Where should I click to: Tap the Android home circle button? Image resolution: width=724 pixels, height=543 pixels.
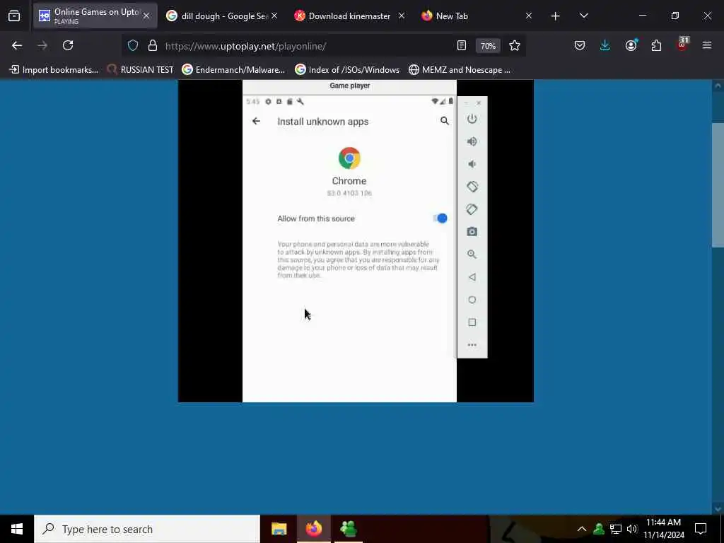point(472,300)
